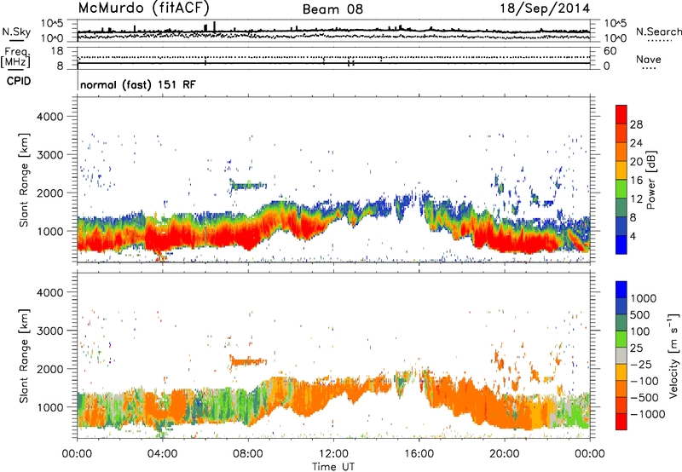The width and height of the screenshot is (682, 472).
Task: Click the orange echo patch near 2200 km in velocity panel
Action: click(247, 360)
